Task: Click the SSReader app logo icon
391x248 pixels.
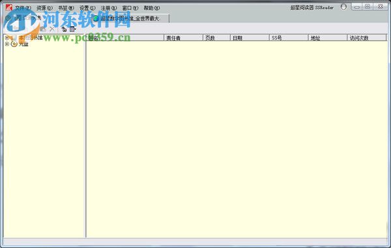Action: pos(9,7)
